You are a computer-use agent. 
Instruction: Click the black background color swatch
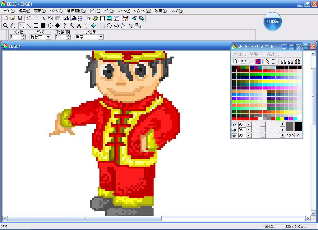(x=298, y=126)
